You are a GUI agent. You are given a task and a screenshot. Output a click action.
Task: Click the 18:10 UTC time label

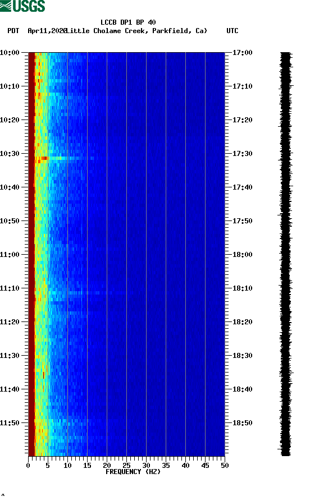tap(243, 288)
